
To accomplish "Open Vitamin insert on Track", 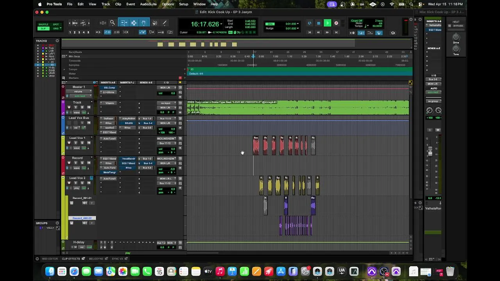I will (109, 103).
